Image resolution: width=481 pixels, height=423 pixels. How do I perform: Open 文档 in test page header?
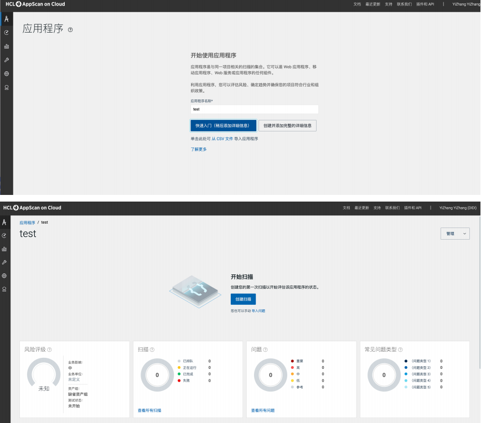pos(346,208)
